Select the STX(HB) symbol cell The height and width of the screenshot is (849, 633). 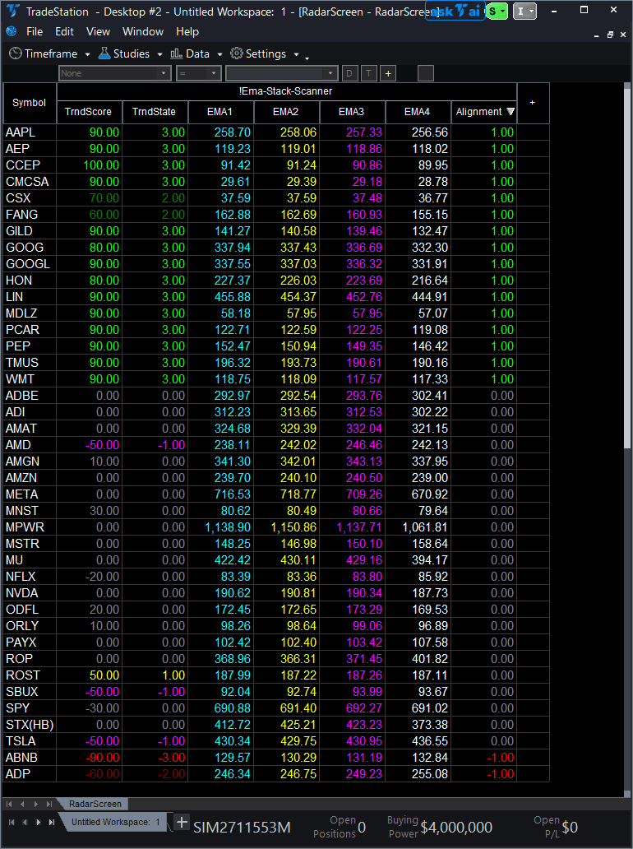[x=30, y=725]
